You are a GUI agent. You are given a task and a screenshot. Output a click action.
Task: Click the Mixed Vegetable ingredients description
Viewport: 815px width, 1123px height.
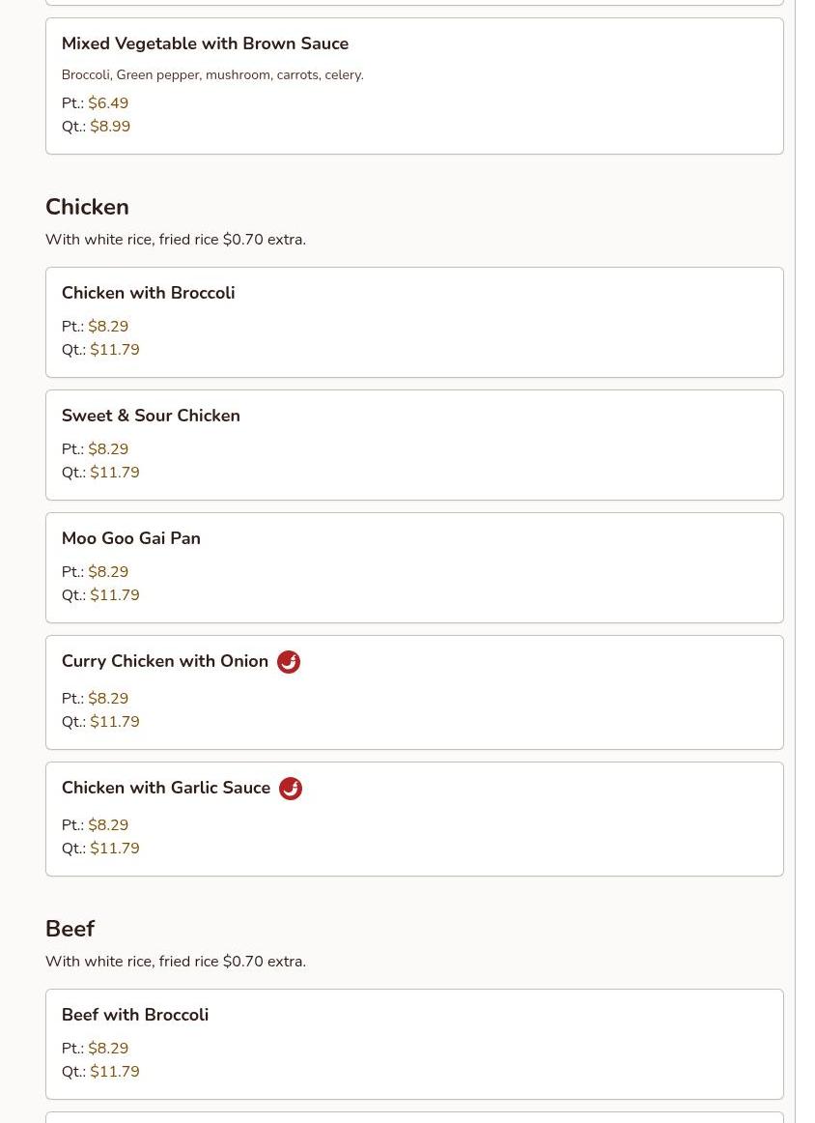(x=212, y=75)
